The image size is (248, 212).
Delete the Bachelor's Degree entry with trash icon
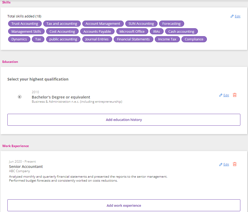(235, 95)
